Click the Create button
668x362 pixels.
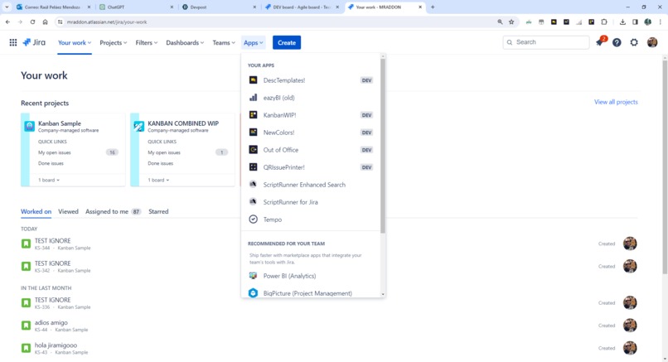point(287,42)
